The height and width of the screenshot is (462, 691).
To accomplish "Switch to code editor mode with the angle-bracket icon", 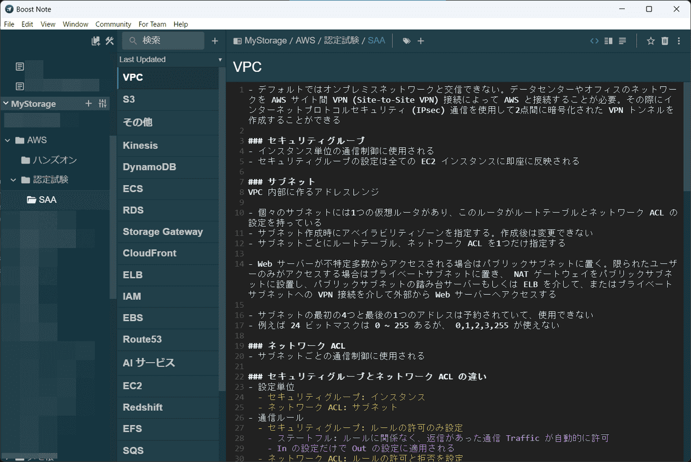I will [594, 41].
